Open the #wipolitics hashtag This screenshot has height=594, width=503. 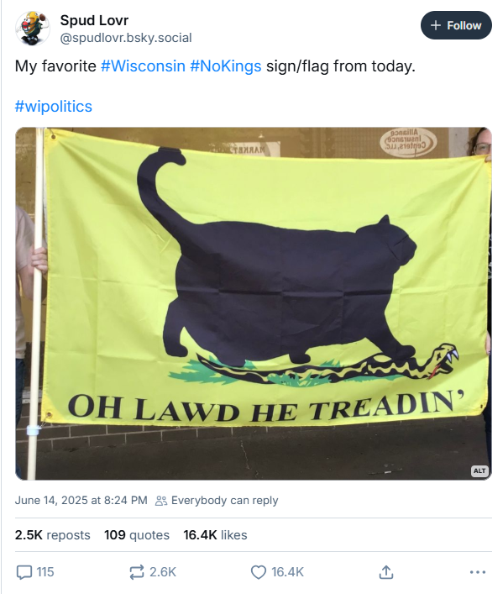click(54, 107)
